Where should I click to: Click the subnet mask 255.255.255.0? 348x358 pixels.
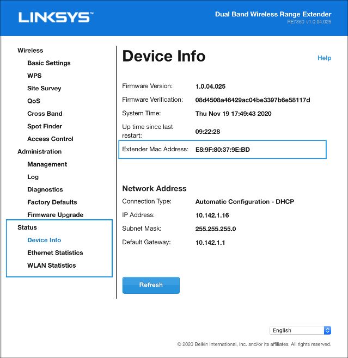tap(216, 229)
